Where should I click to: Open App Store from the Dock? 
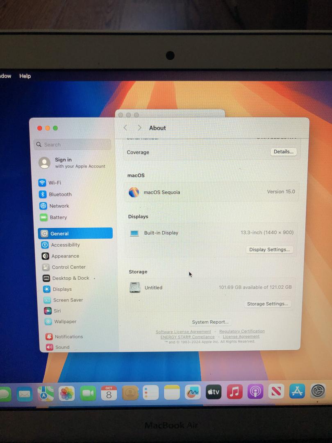(297, 391)
